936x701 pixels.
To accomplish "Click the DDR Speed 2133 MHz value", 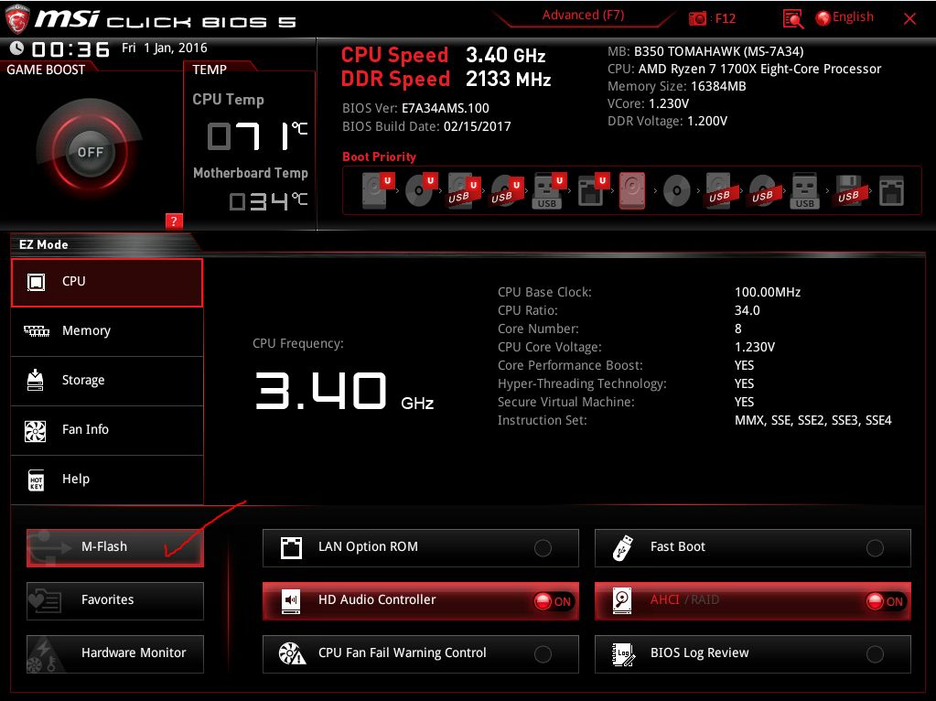I will [x=508, y=79].
